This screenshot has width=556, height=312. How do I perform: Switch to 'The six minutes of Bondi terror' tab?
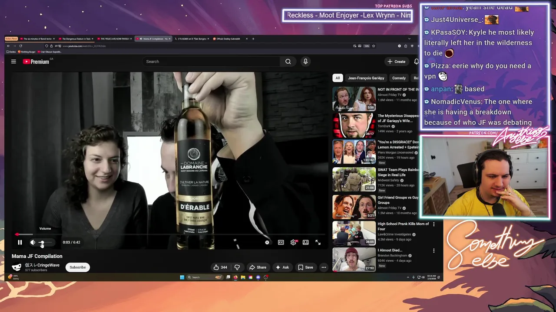pos(38,39)
